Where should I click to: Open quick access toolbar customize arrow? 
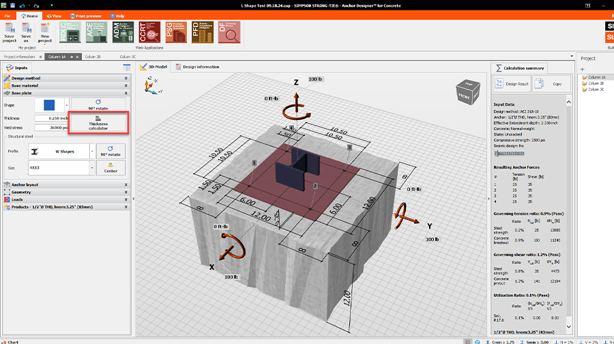pos(51,5)
